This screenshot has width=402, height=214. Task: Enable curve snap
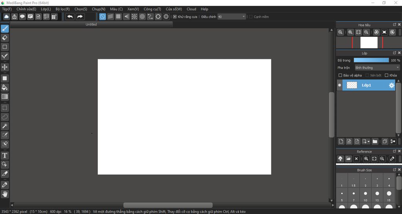pyautogui.click(x=150, y=16)
